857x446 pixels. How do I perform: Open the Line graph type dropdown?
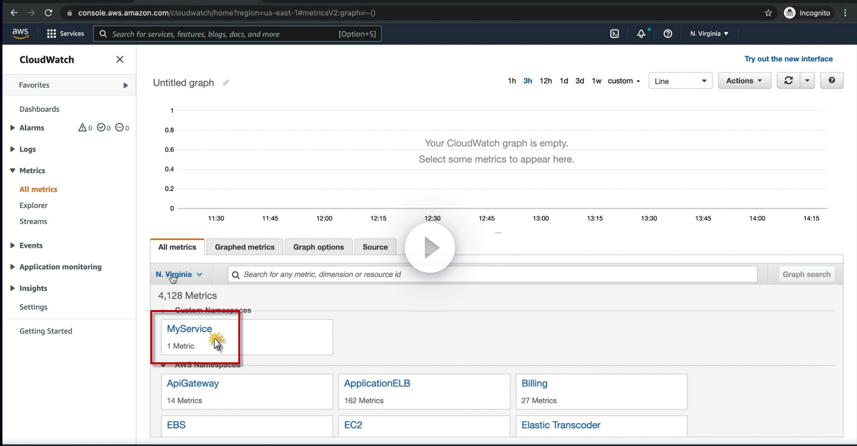(680, 81)
